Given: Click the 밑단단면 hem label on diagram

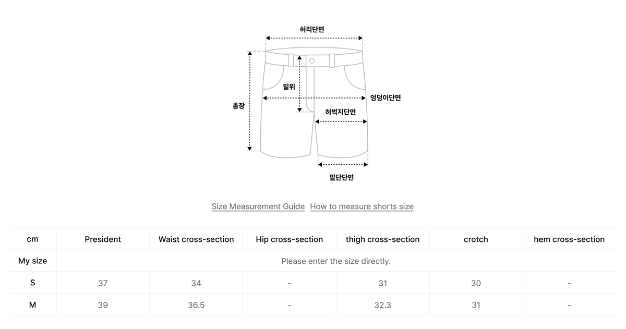Looking at the screenshot, I should tap(342, 177).
